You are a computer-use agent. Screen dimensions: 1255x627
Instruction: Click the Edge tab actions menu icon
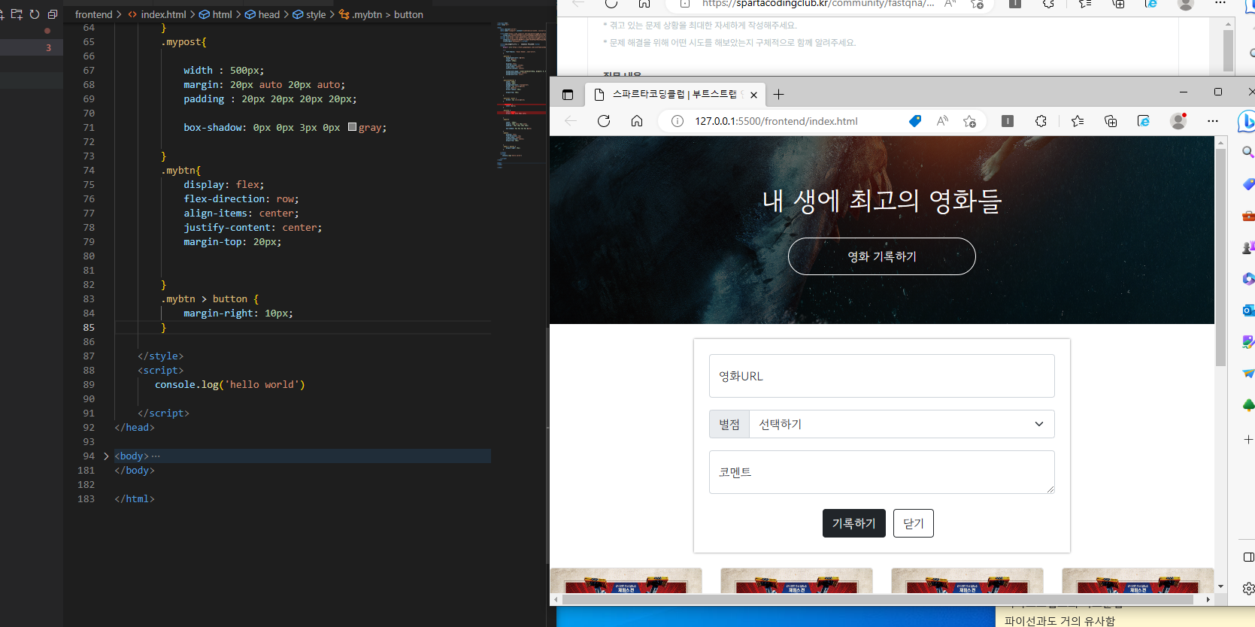(568, 95)
